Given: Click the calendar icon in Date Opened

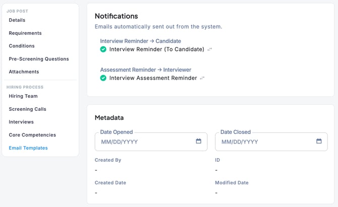Looking at the screenshot, I should (x=199, y=142).
